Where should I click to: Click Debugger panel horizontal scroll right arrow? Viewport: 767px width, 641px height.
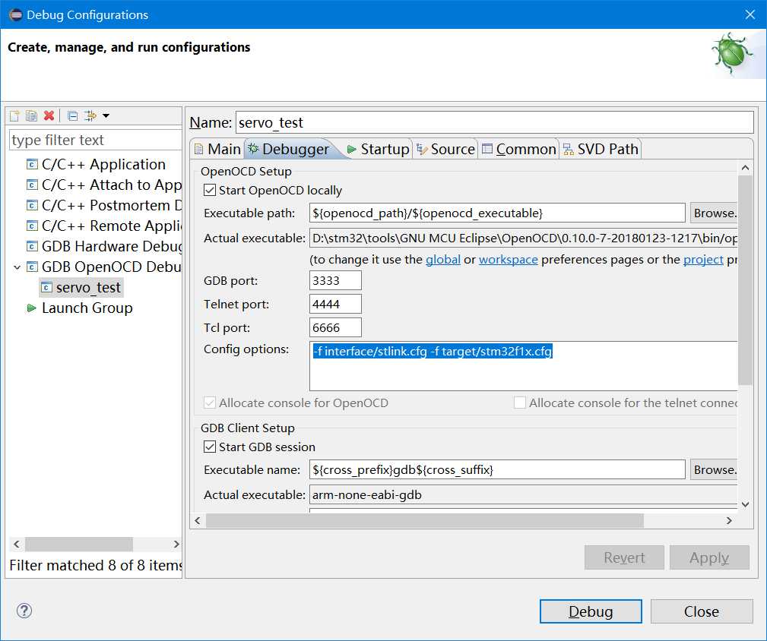point(729,521)
